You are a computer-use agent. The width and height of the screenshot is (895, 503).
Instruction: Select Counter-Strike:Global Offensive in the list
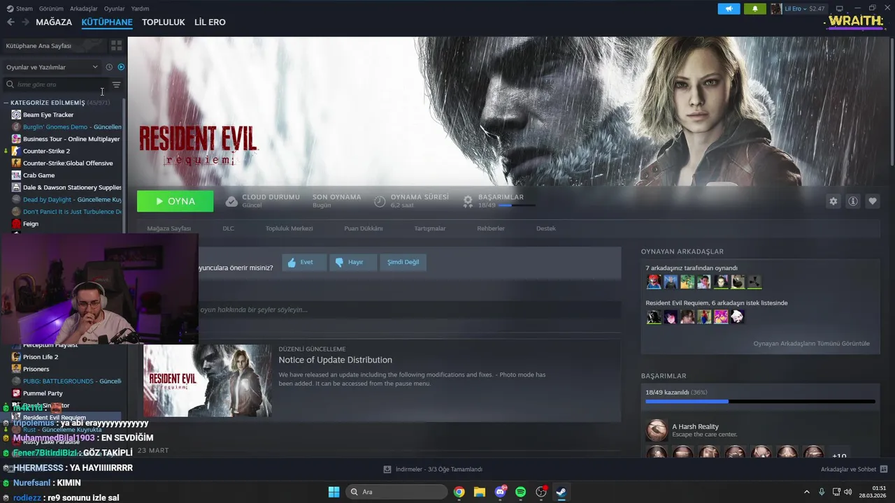click(68, 163)
